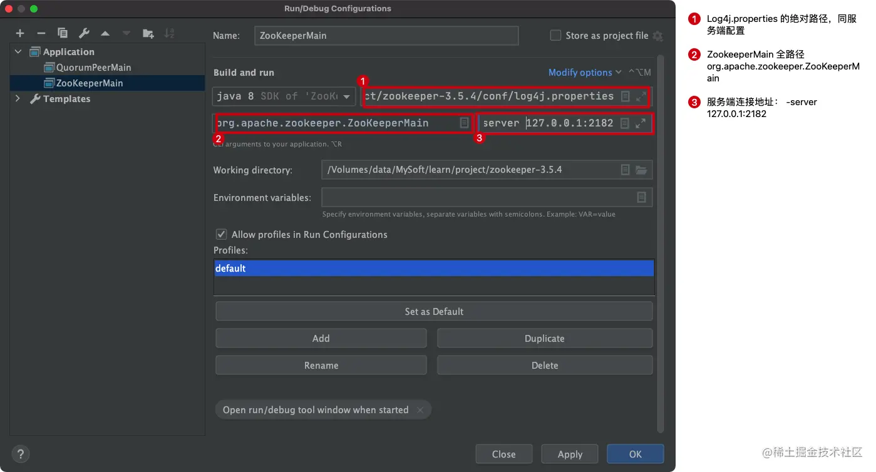The image size is (876, 472).
Task: Browse Working directory folder icon
Action: [x=641, y=170]
